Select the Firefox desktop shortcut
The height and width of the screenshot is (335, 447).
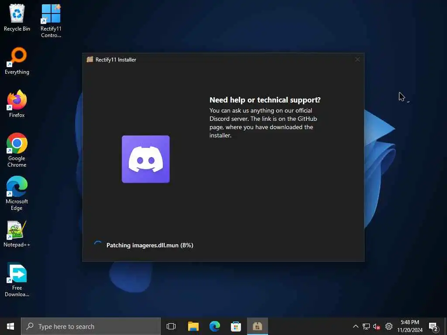(x=17, y=104)
